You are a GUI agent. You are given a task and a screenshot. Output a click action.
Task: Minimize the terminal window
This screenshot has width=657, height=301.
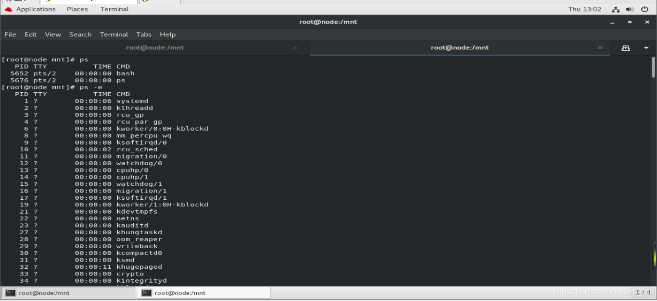click(613, 22)
